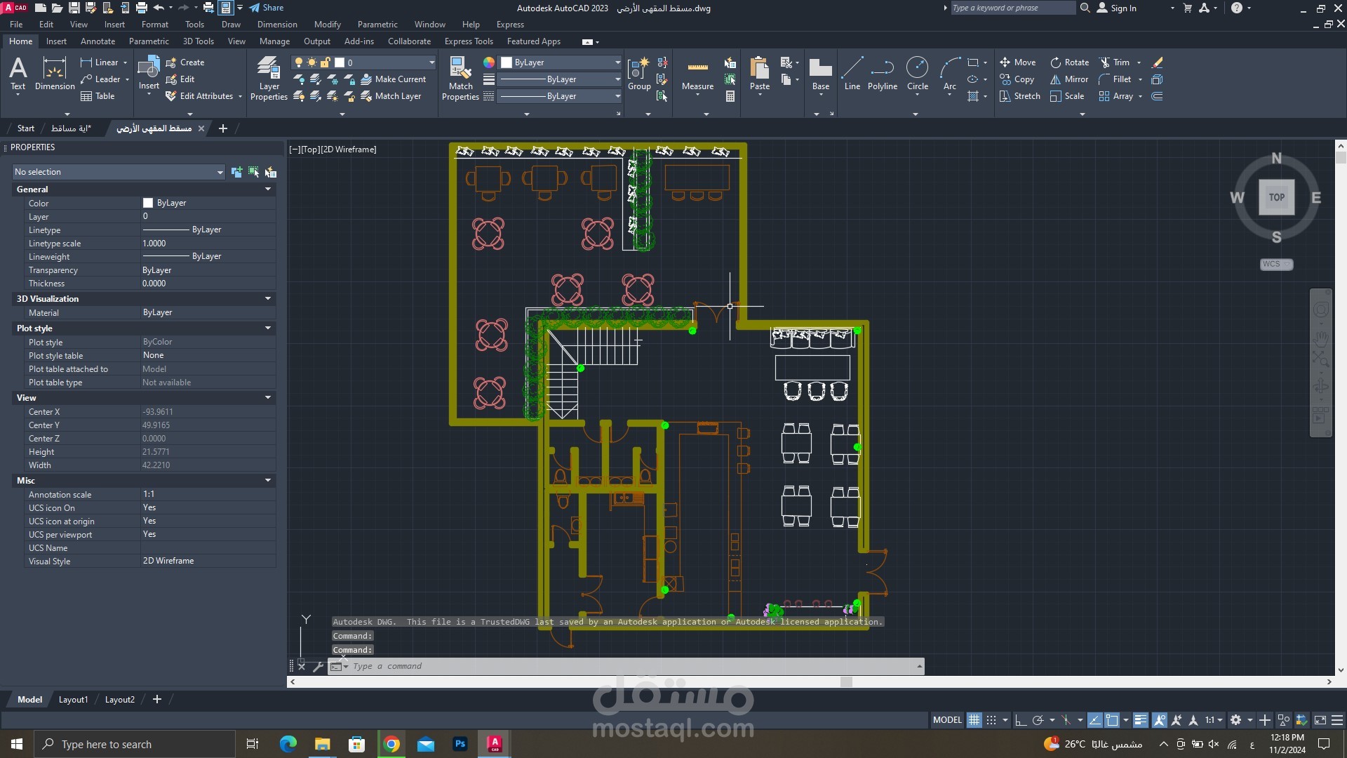Open the Quick Calculator icon
The image size is (1347, 758).
tap(730, 96)
